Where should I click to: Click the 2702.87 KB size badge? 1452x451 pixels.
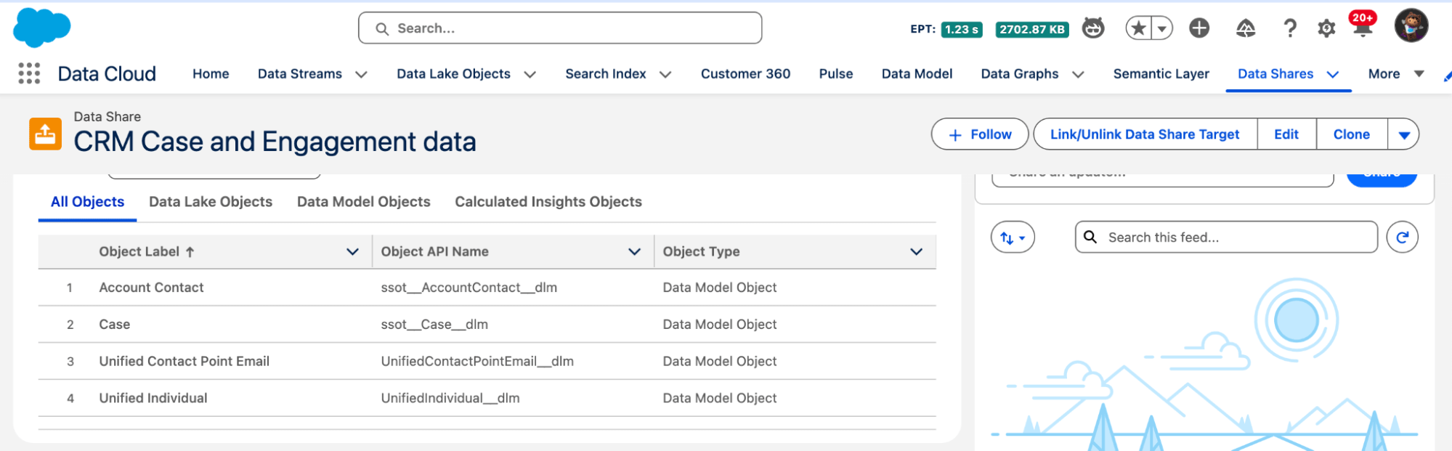1031,29
